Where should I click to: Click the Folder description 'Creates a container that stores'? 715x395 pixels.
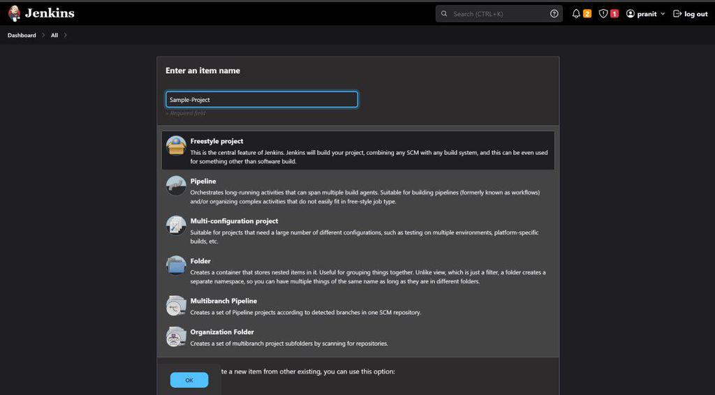(368, 277)
